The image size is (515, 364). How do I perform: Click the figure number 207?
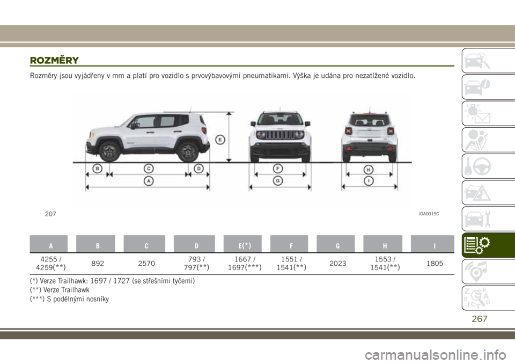50,214
